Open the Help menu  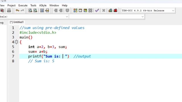tap(65, 5)
